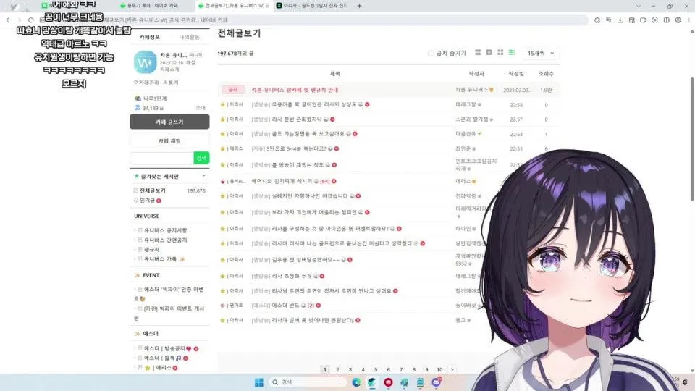The width and height of the screenshot is (695, 391).
Task: Open the extensions icon left of the playlist icon
Action: point(597,20)
